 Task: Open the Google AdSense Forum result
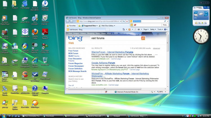tap(103, 63)
